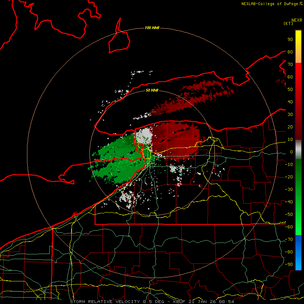304x304 pixels.
Task: Click the 20 value on velocity scale
Action: tap(290, 127)
